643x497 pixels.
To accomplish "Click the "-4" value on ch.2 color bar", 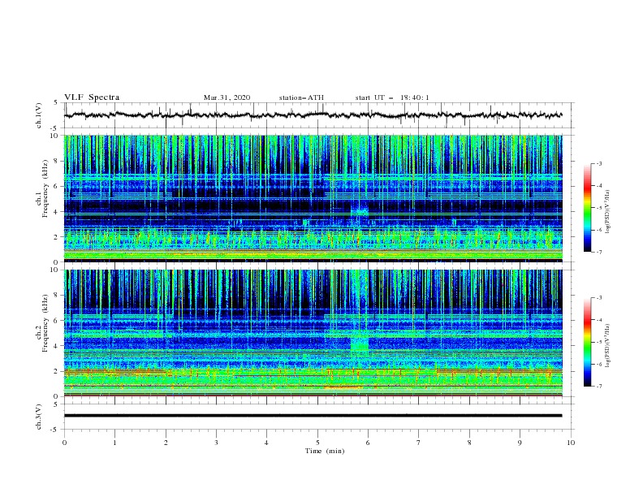I will [x=598, y=320].
